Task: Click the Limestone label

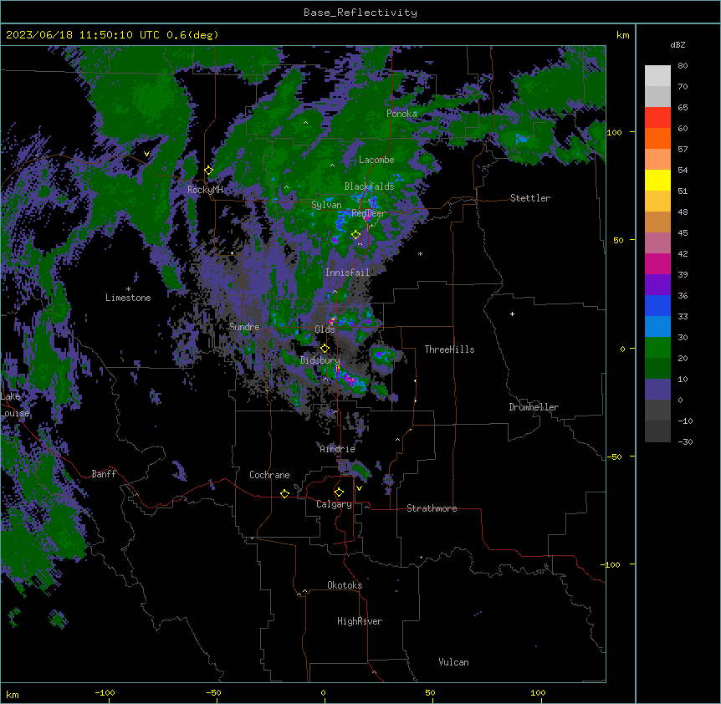Action: (128, 298)
